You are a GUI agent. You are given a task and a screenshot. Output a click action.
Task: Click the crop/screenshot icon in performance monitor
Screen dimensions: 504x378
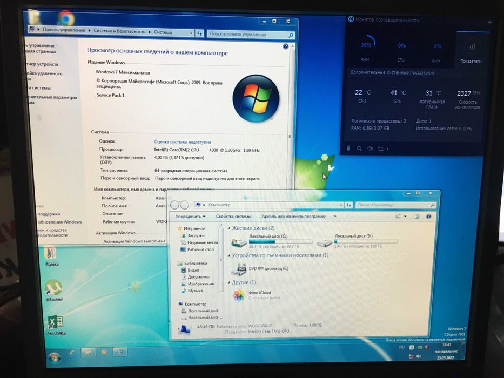pyautogui.click(x=381, y=148)
